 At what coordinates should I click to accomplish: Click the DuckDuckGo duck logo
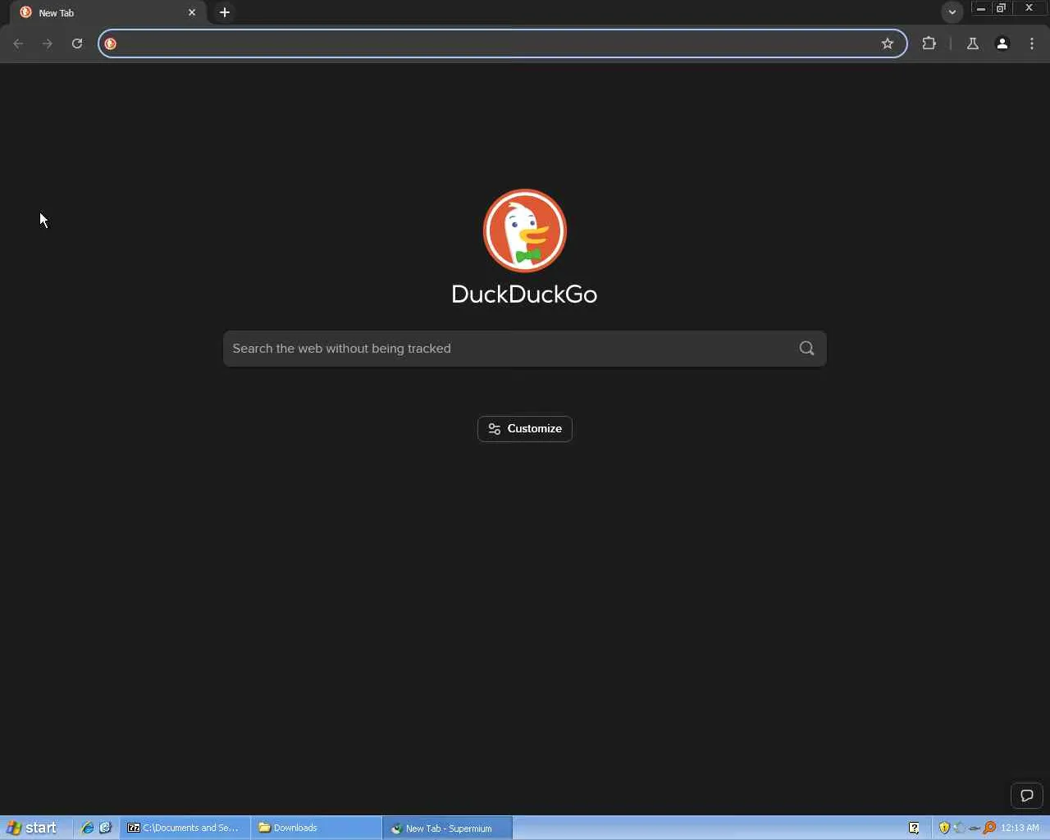[x=525, y=231]
